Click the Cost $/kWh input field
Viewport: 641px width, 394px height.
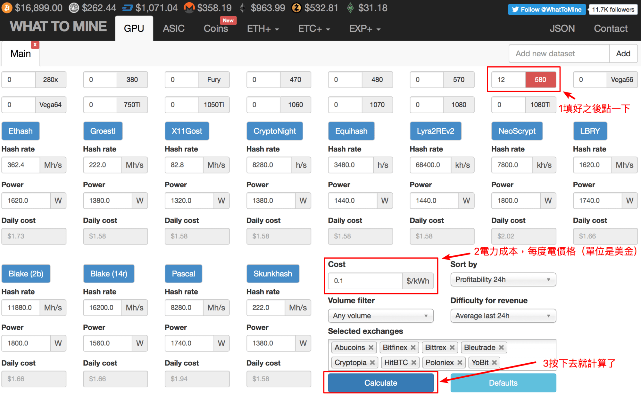click(x=365, y=281)
